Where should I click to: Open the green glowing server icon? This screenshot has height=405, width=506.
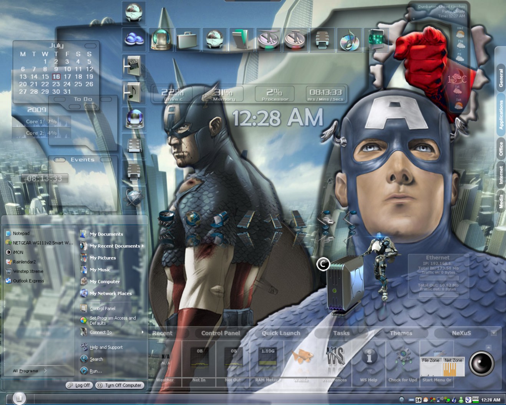coord(376,40)
